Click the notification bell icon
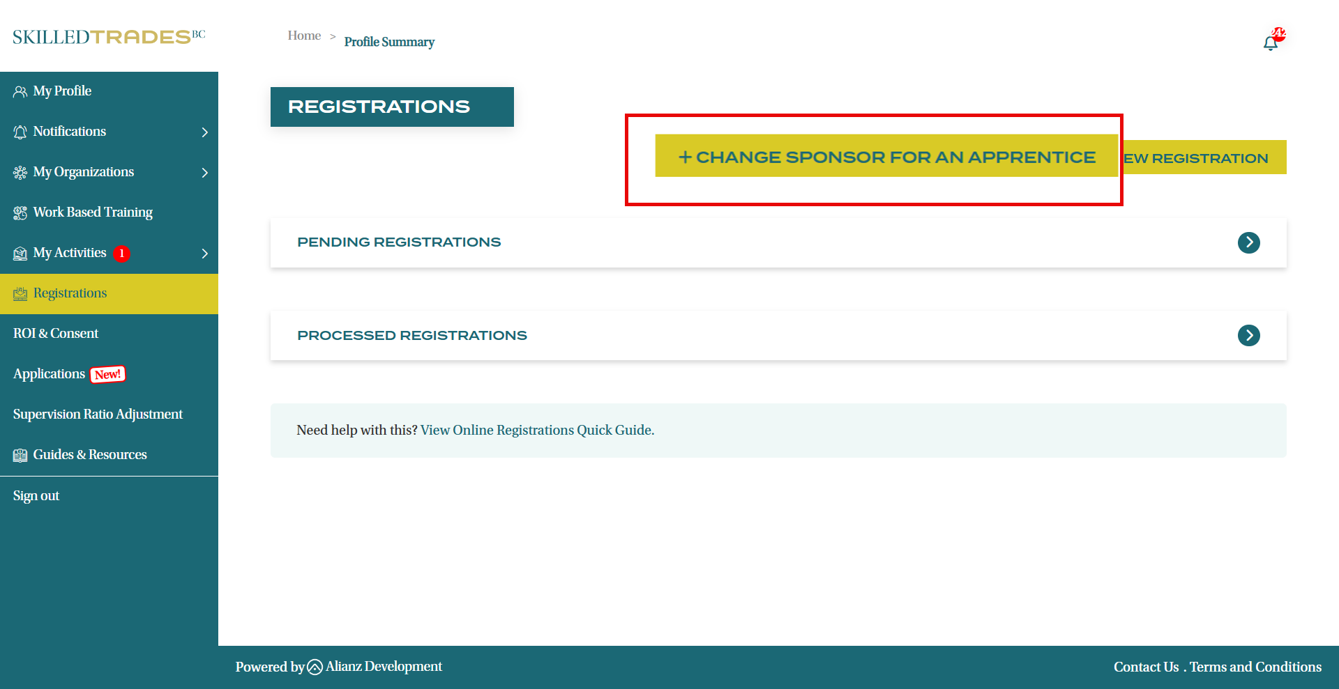Screen dimensions: 1339x689 [1270, 43]
